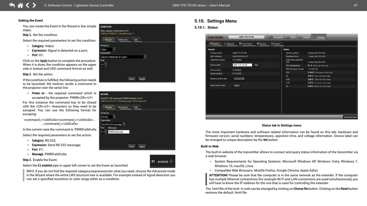The height and width of the screenshot is (206, 367).
Task: Select Advanced tab in Condition panel
Action: click(122, 39)
